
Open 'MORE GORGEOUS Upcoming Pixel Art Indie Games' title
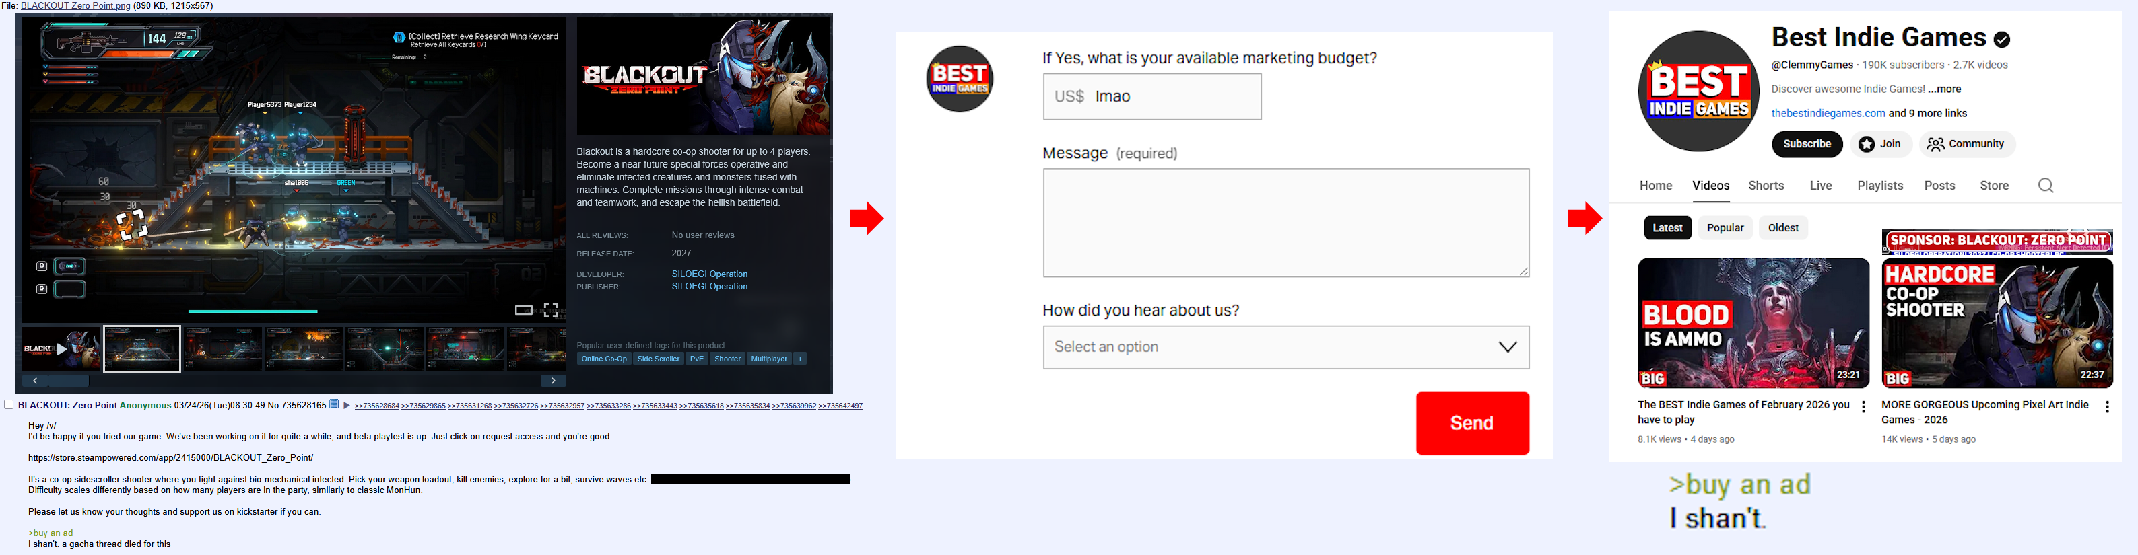(x=1984, y=413)
